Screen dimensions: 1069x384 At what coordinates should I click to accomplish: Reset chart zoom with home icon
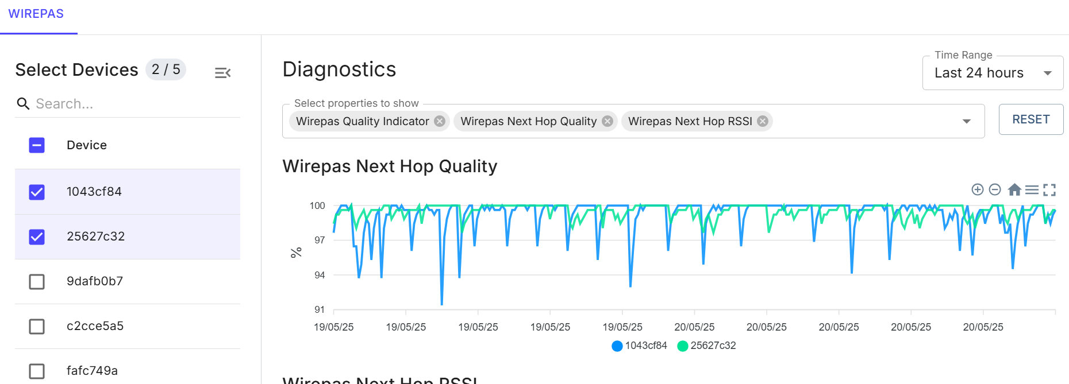1014,189
